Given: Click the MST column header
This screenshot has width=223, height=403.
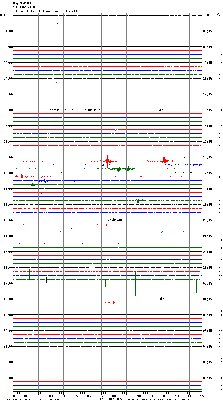Looking at the screenshot, I should (x=3, y=15).
